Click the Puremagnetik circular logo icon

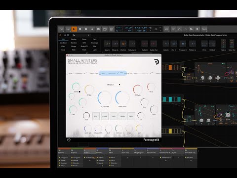coord(157,62)
